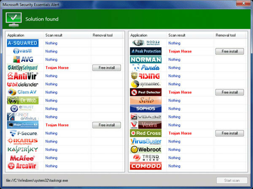
Task: Select the McAfee logo
Action: (22, 158)
